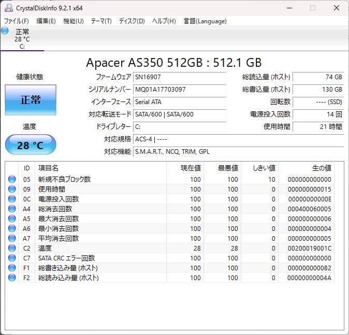Open the ディスク(D) menu

132,21
